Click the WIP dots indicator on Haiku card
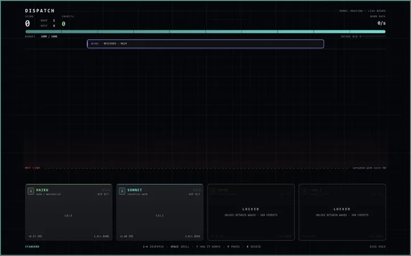 coord(106,190)
